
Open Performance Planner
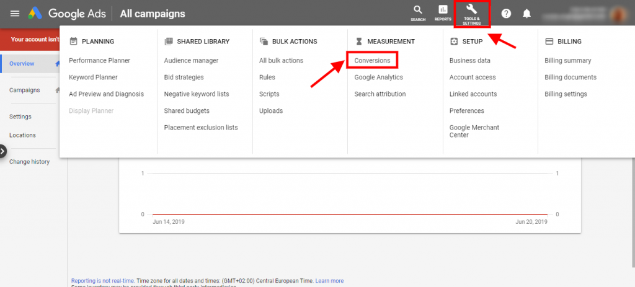(100, 60)
